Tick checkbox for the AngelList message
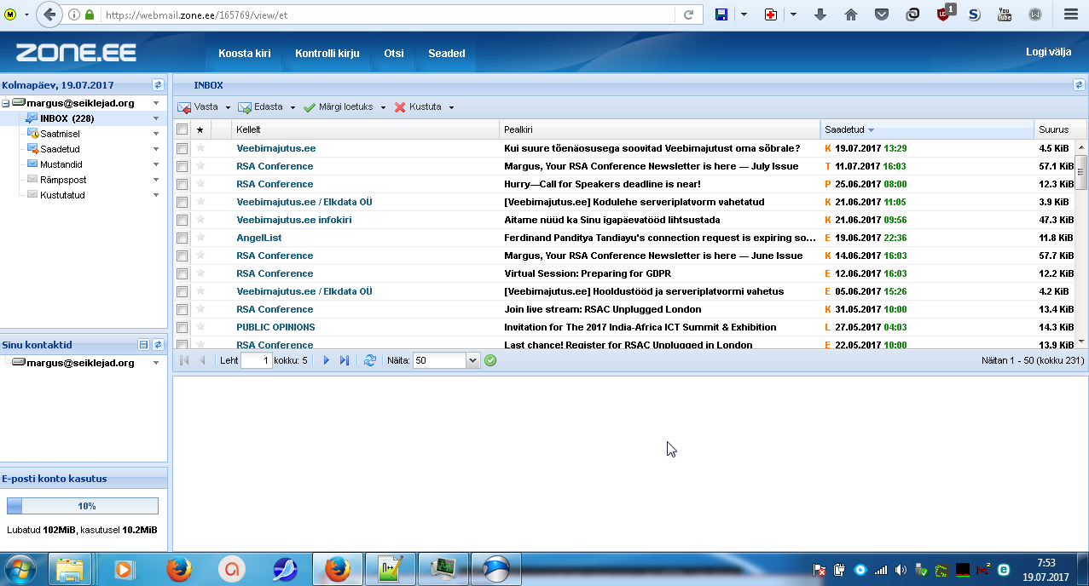The image size is (1089, 586). point(182,238)
